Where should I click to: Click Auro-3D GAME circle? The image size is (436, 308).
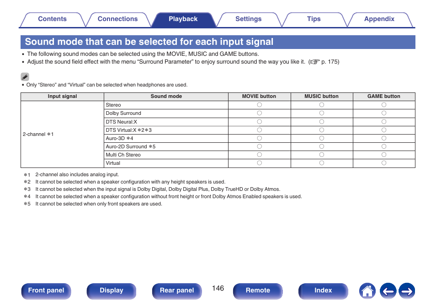384,138
